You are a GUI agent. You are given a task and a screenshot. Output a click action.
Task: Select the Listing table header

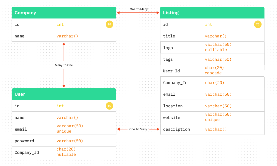click(x=212, y=13)
